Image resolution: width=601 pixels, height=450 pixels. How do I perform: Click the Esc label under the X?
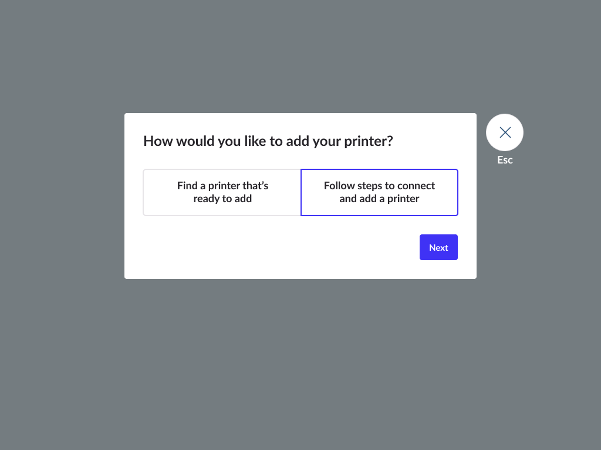pyautogui.click(x=505, y=160)
